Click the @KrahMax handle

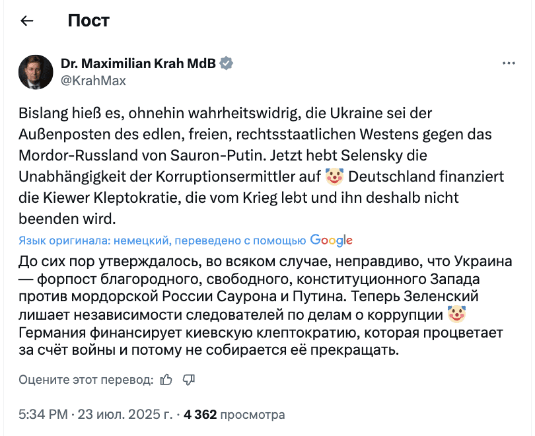[x=93, y=81]
